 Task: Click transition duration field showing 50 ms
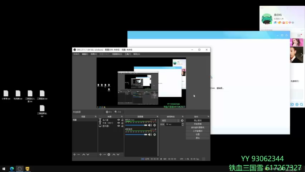[173, 124]
